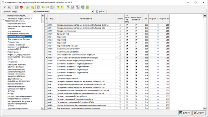Click the edit filter icon
The width and height of the screenshot is (208, 117).
click(73, 7)
